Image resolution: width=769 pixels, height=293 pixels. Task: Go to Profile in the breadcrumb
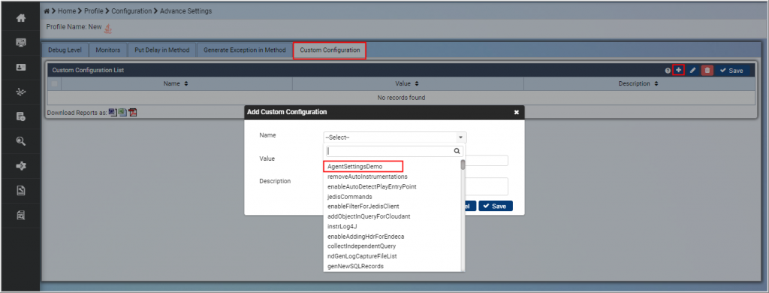point(94,11)
